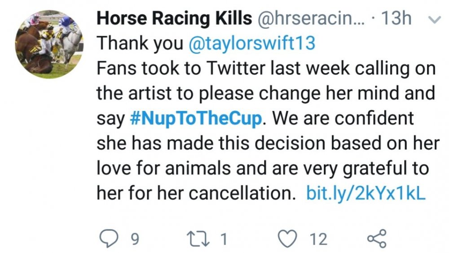Click the reply count of 9
449x253 pixels.
133,239
